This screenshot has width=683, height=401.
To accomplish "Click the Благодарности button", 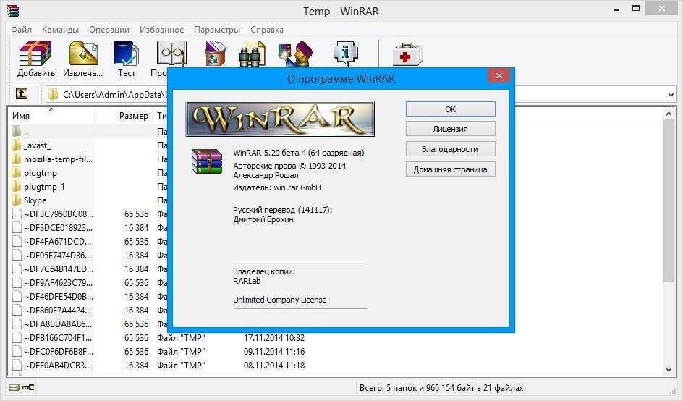I will 451,149.
